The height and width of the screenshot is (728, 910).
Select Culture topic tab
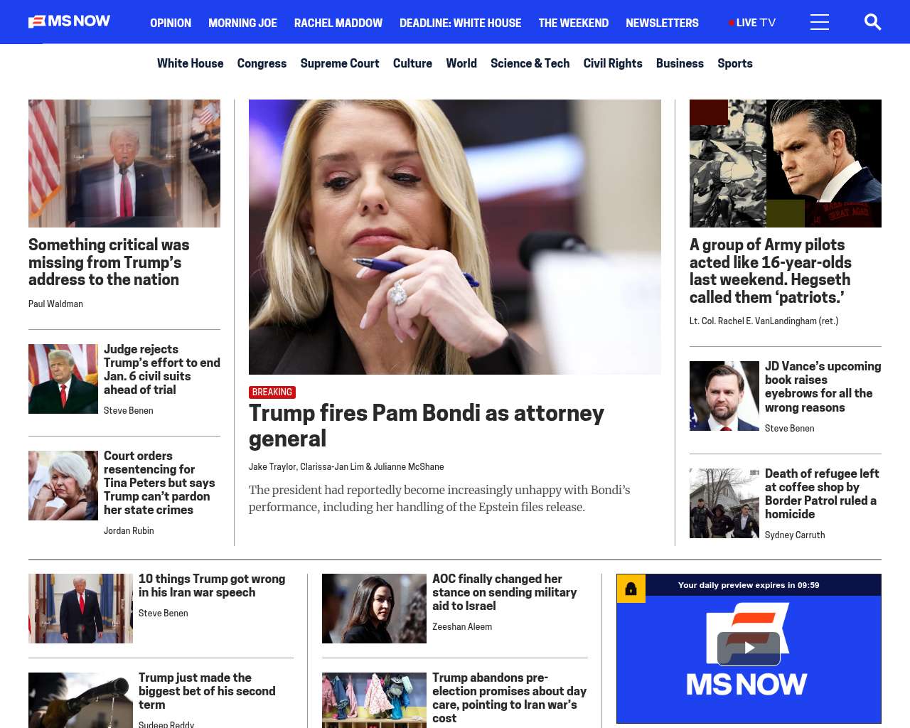(x=412, y=63)
